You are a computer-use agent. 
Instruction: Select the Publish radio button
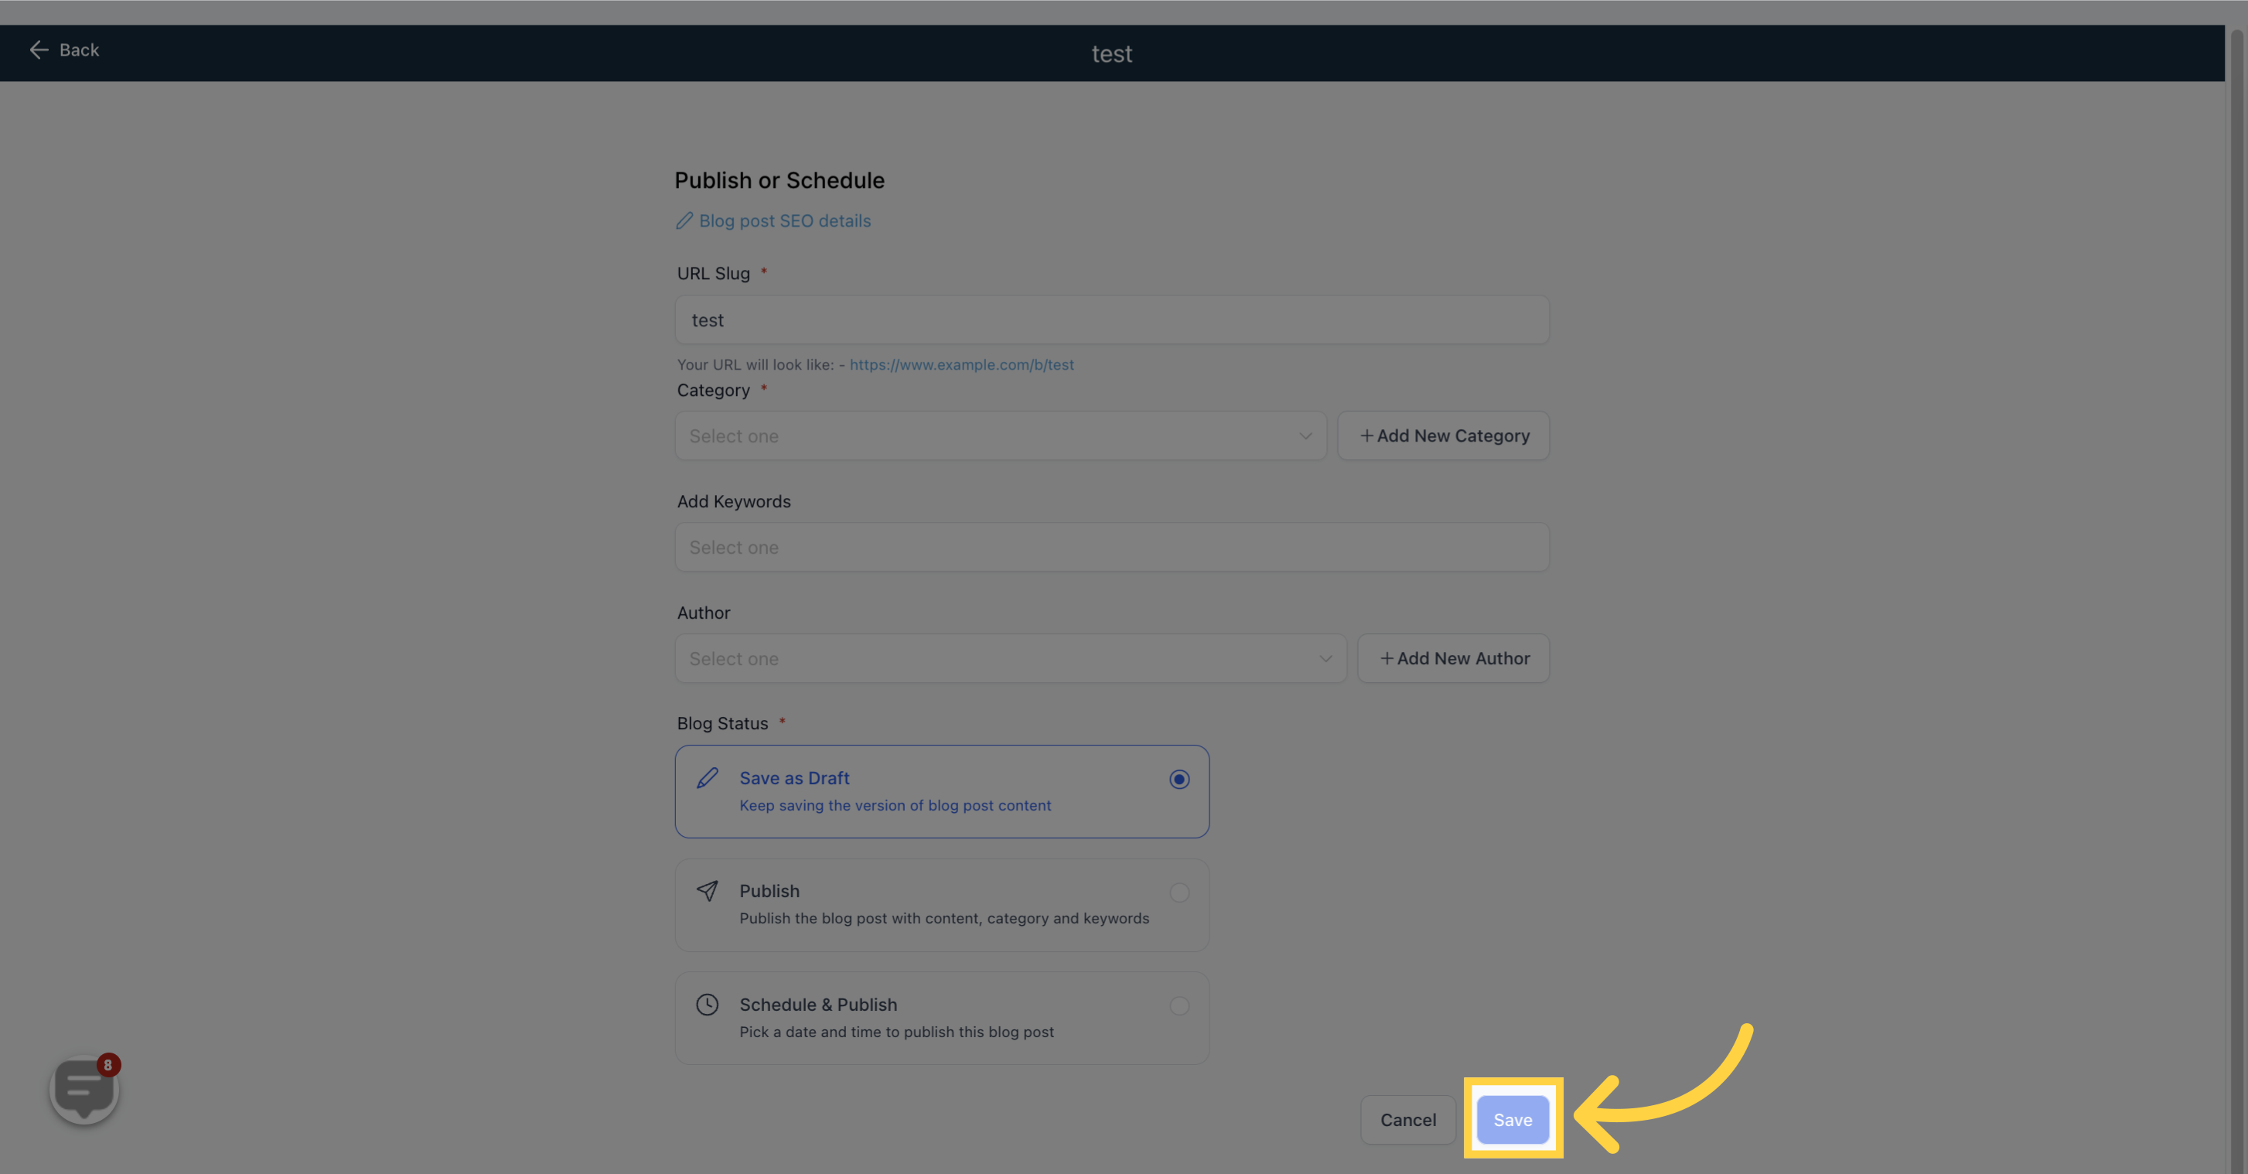coord(1179,892)
